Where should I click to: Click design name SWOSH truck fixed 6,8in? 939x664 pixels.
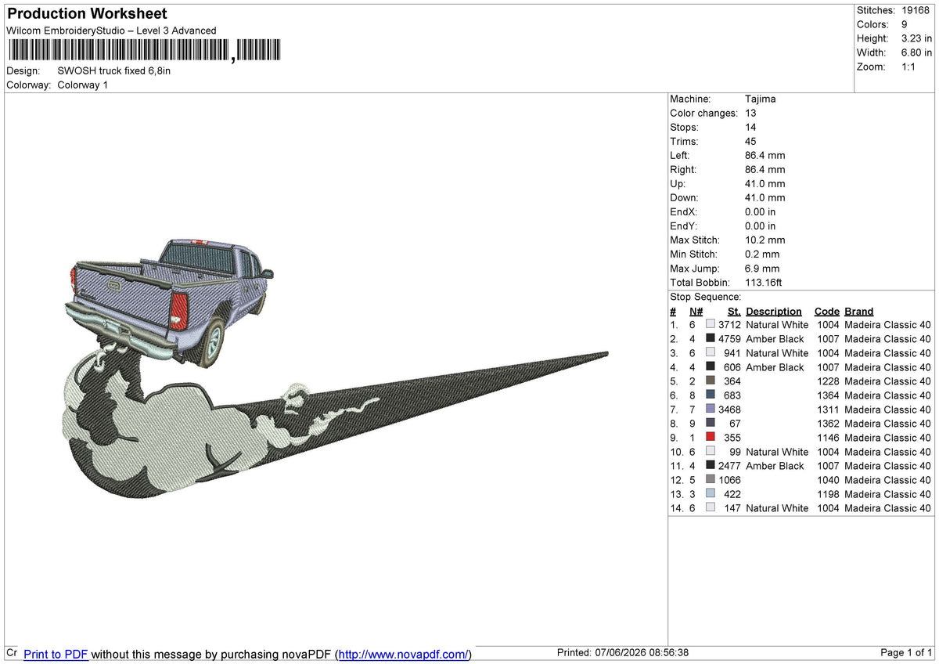(114, 70)
